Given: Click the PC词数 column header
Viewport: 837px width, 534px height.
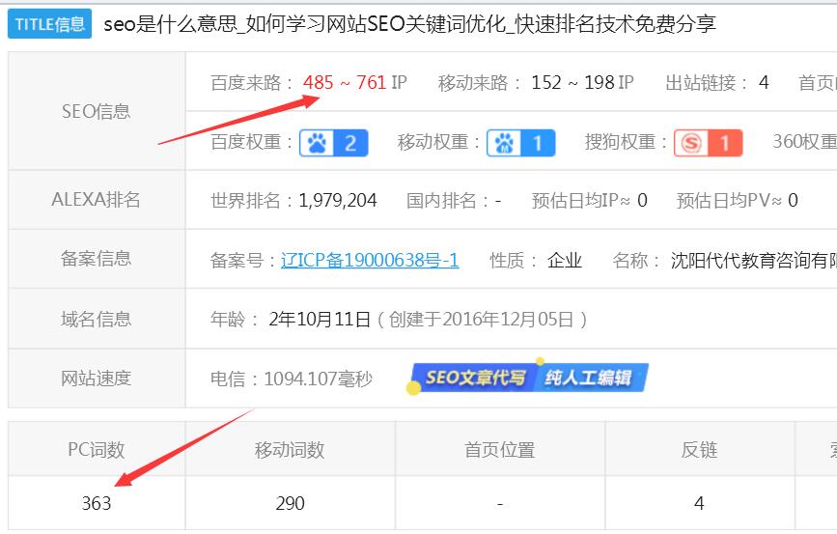Looking at the screenshot, I should (97, 450).
